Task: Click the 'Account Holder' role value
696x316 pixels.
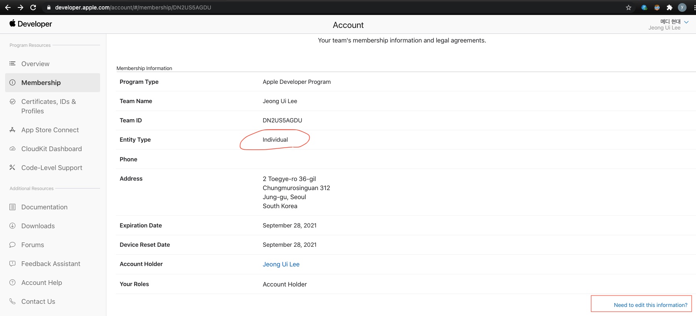Action: click(x=285, y=285)
